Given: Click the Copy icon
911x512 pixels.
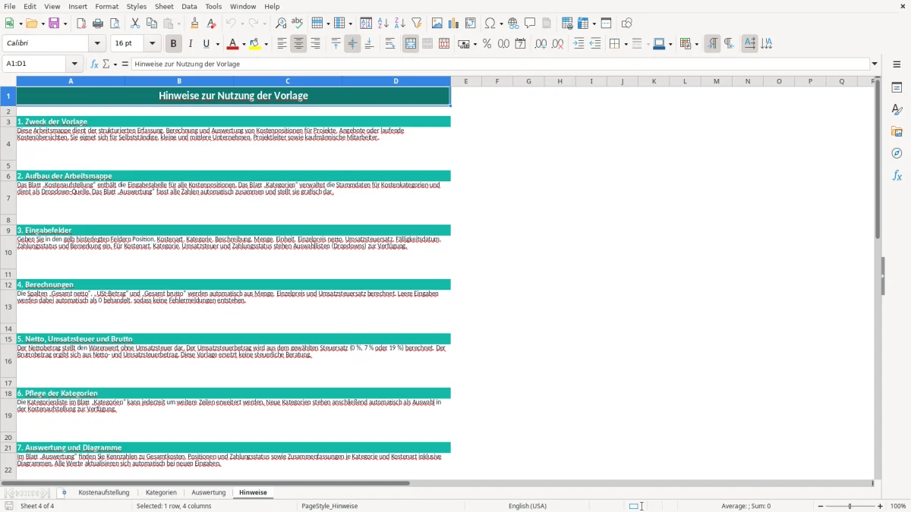Looking at the screenshot, I should (152, 24).
